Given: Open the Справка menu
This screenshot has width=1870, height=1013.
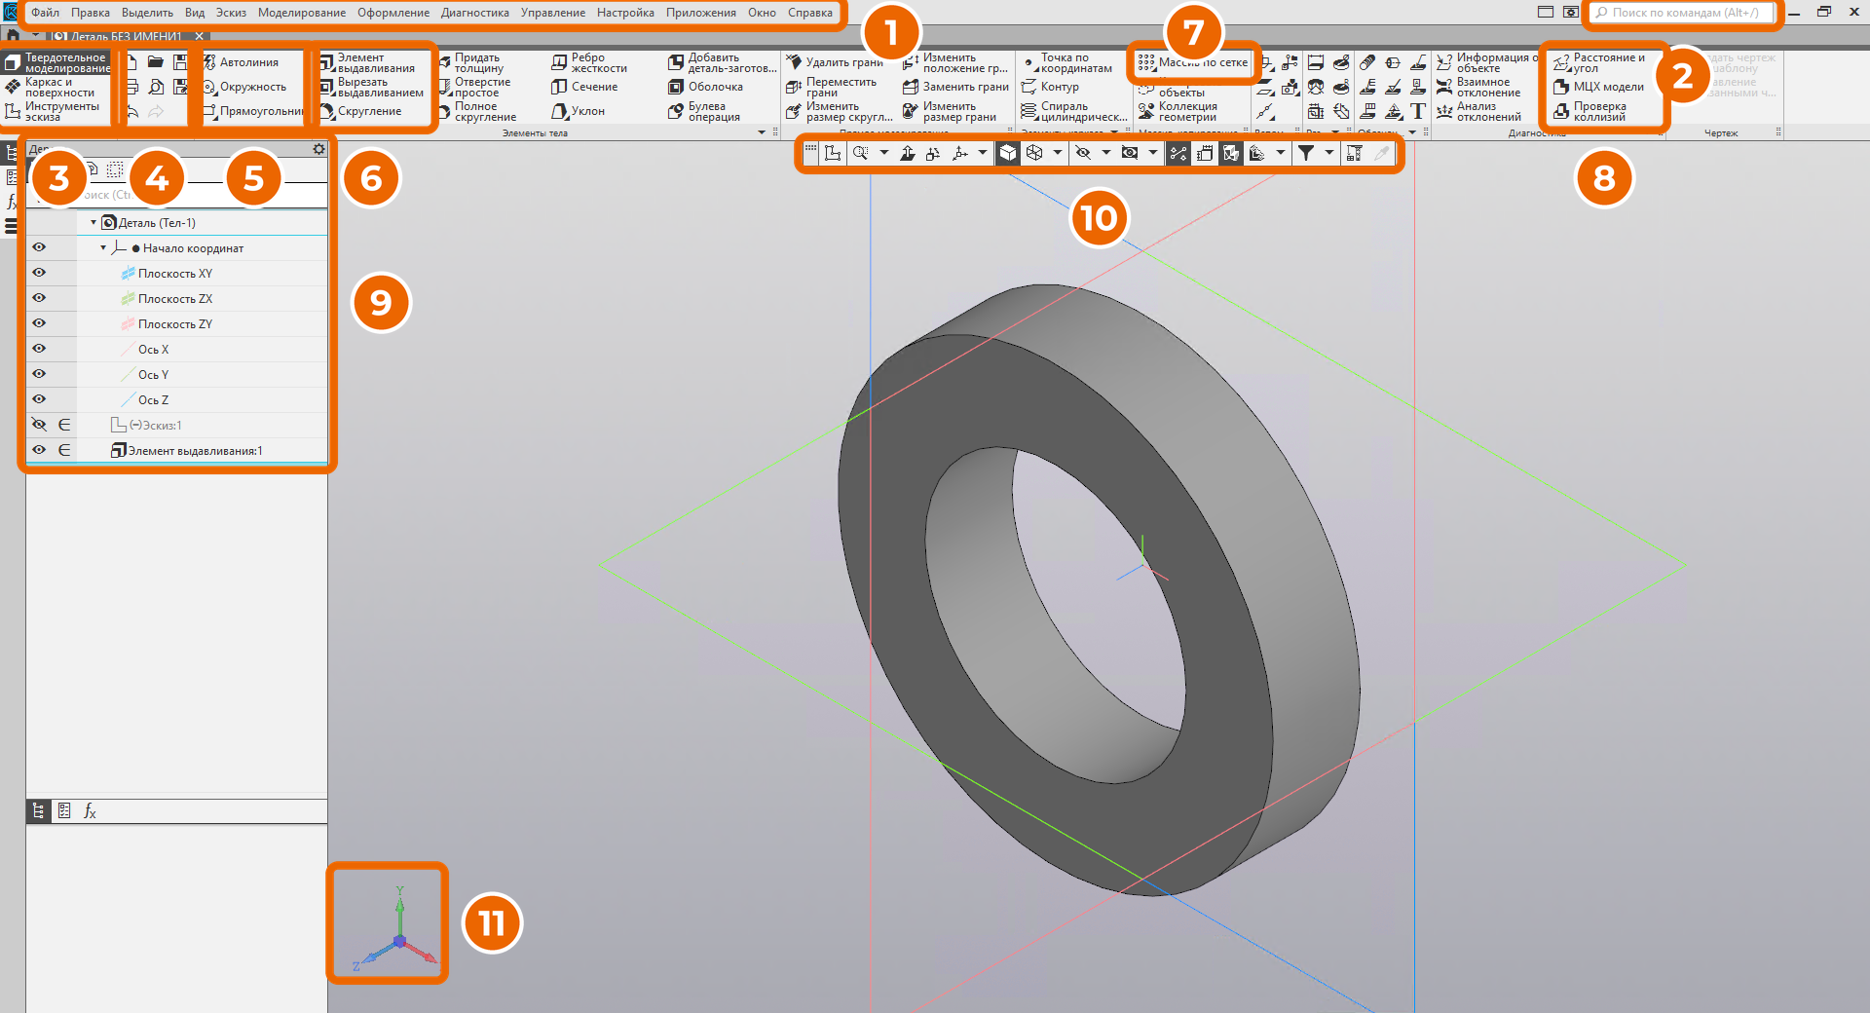Looking at the screenshot, I should (x=810, y=13).
